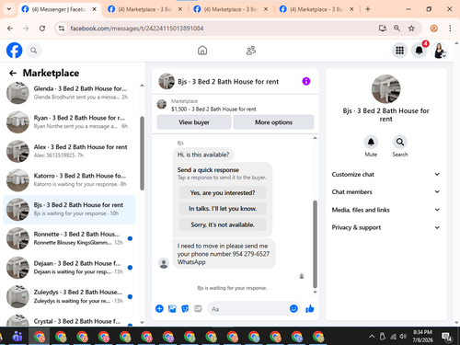Open $1,500 - 3 Bed 2 Bath listing link

pyautogui.click(x=213, y=109)
